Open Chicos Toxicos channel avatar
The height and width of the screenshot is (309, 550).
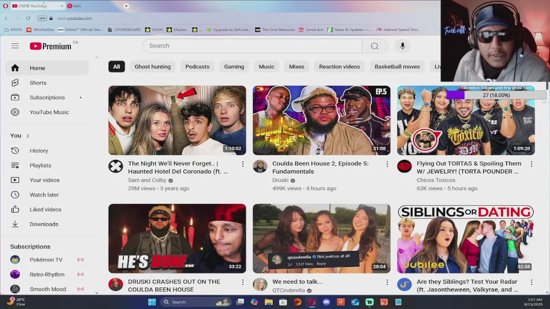pyautogui.click(x=404, y=167)
